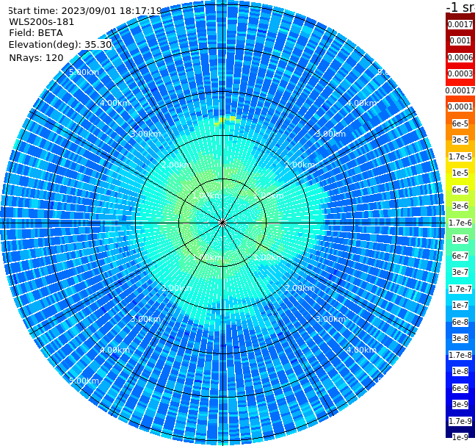475x446 pixels.
Task: Select the upper-right 2.00km ring label
Action: (300, 165)
